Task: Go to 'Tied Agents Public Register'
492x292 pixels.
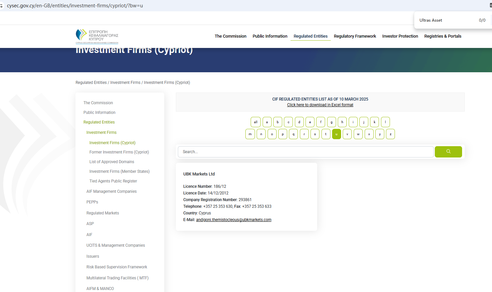Action: (113, 181)
